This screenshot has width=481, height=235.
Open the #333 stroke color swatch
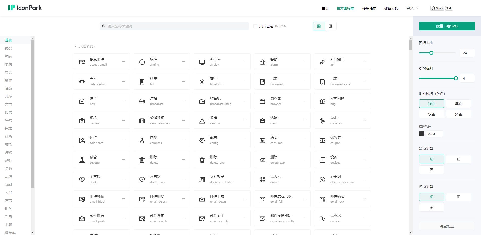(422, 134)
